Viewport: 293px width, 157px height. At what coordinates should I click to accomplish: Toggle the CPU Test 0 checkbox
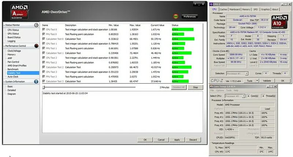[44, 30]
